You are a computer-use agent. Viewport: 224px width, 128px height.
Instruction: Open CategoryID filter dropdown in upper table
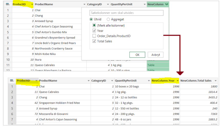(x=108, y=4)
